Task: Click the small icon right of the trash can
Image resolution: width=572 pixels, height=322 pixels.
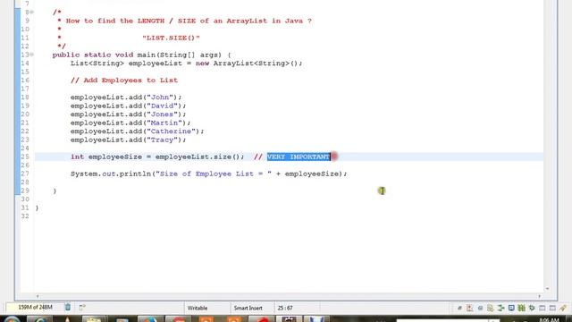Action: [82, 308]
